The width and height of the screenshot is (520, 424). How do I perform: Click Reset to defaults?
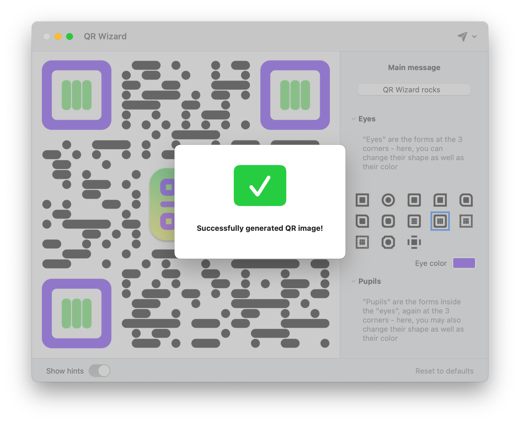(444, 371)
